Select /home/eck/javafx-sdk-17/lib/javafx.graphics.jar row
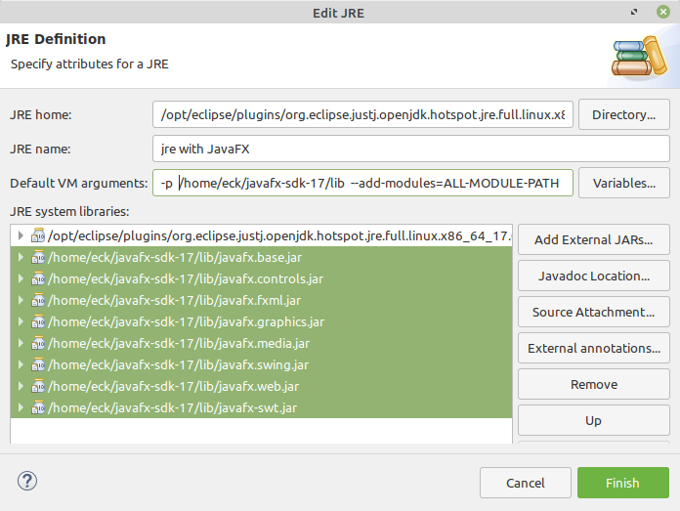 coord(261,321)
